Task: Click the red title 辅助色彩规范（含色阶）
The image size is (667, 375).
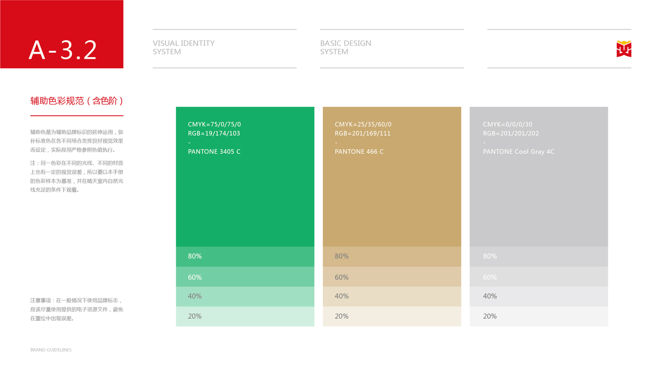Action: (77, 101)
